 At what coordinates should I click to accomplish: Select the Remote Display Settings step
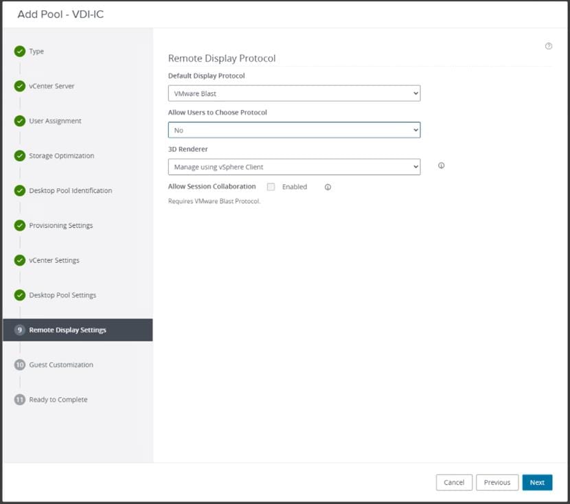coord(67,330)
